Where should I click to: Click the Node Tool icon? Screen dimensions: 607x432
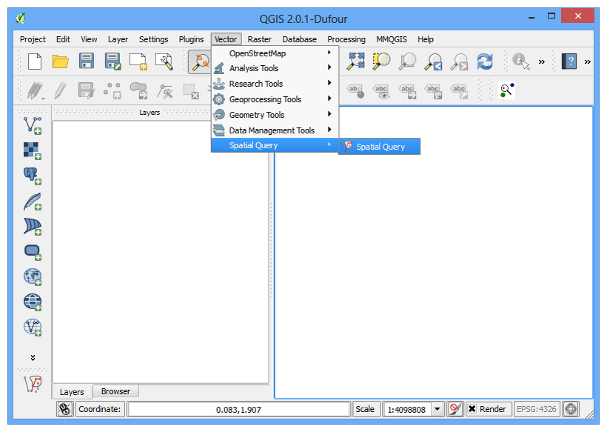click(165, 91)
